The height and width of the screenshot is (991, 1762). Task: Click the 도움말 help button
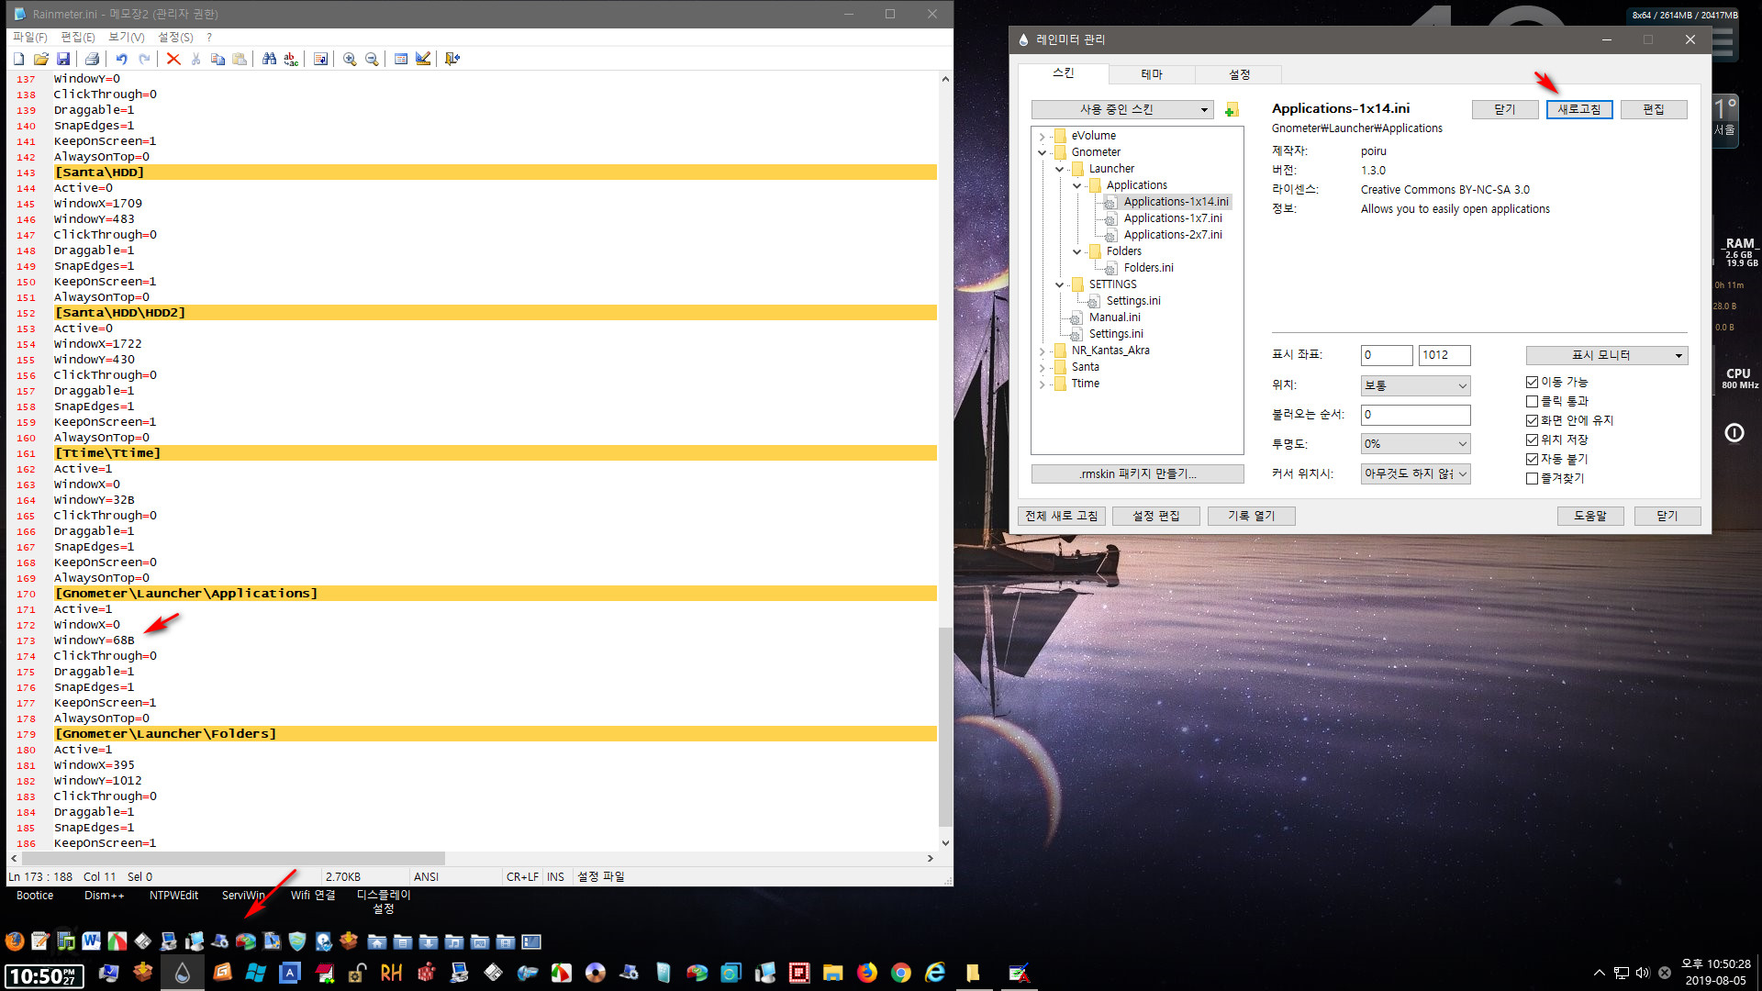(1590, 516)
